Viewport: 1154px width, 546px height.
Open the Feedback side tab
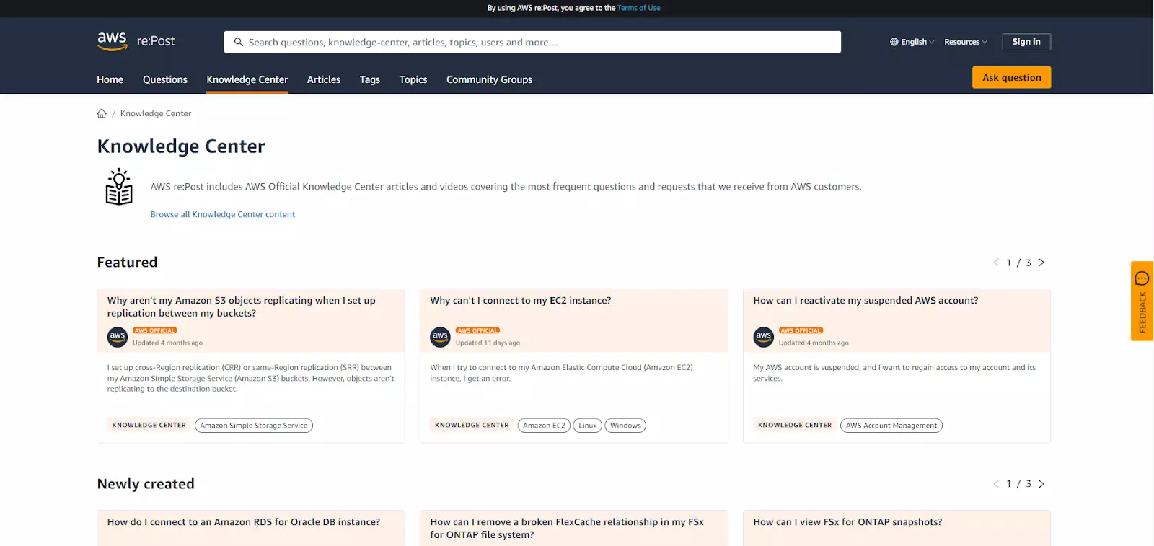1142,301
